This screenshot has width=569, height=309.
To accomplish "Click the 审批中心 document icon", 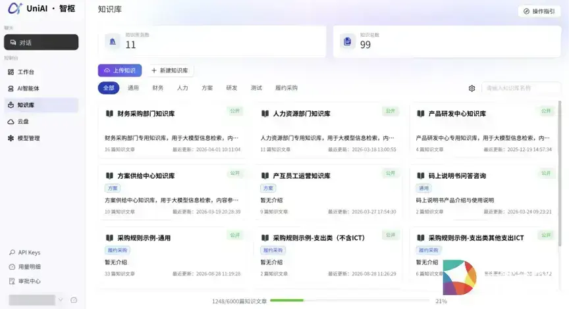I will coord(12,281).
